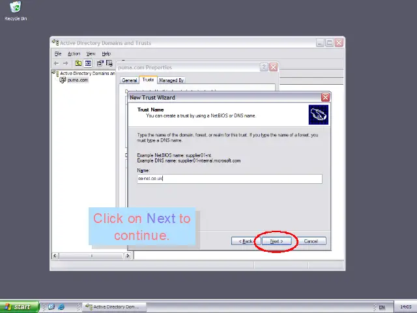Select the Trusts tab in Properties

148,80
